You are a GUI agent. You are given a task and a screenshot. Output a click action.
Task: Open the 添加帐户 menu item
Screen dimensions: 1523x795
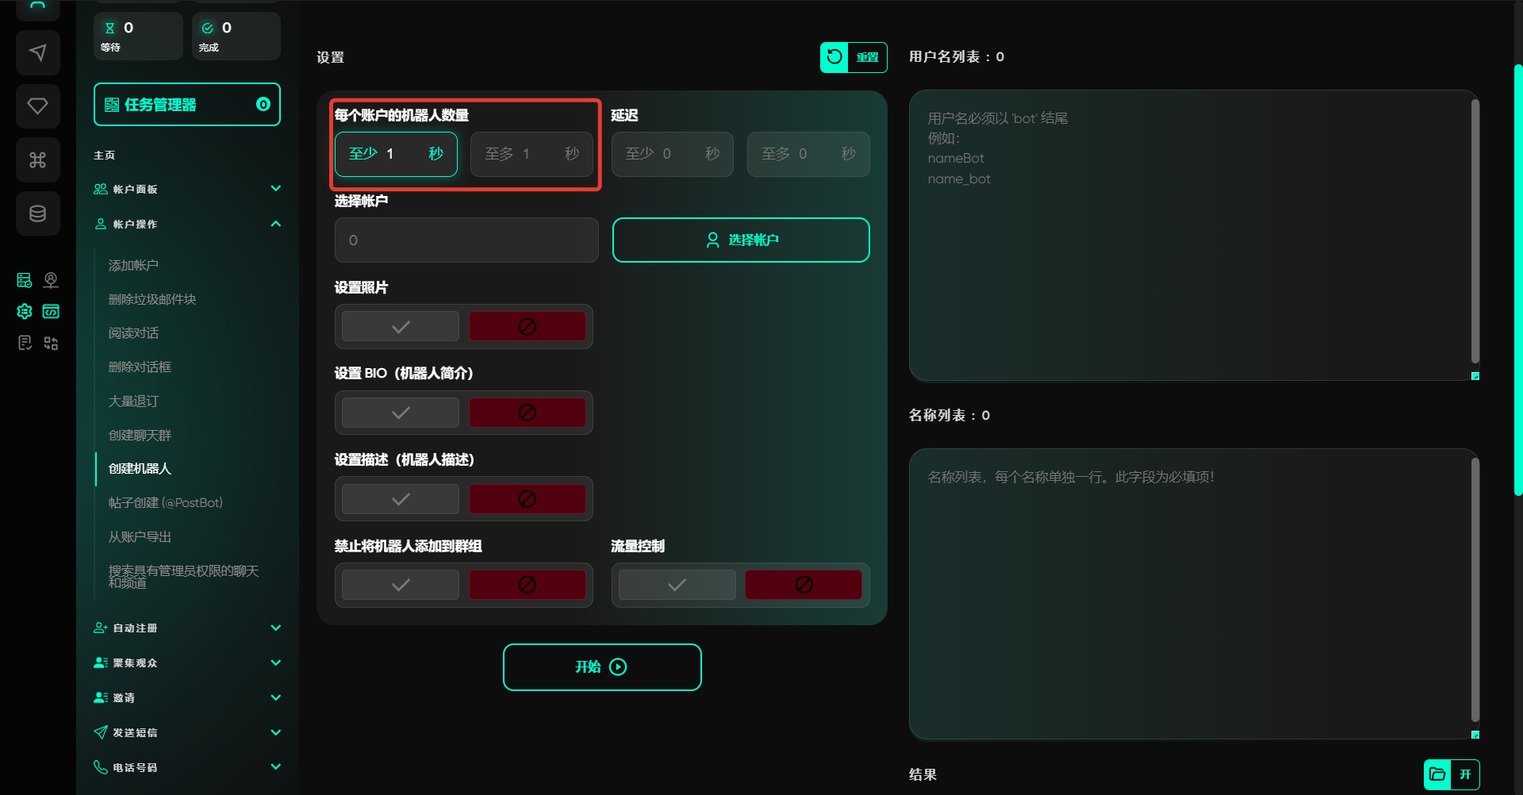point(133,265)
